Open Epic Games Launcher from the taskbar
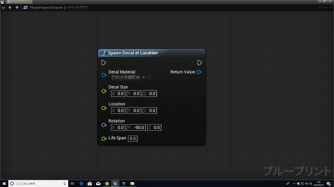 pos(124,183)
